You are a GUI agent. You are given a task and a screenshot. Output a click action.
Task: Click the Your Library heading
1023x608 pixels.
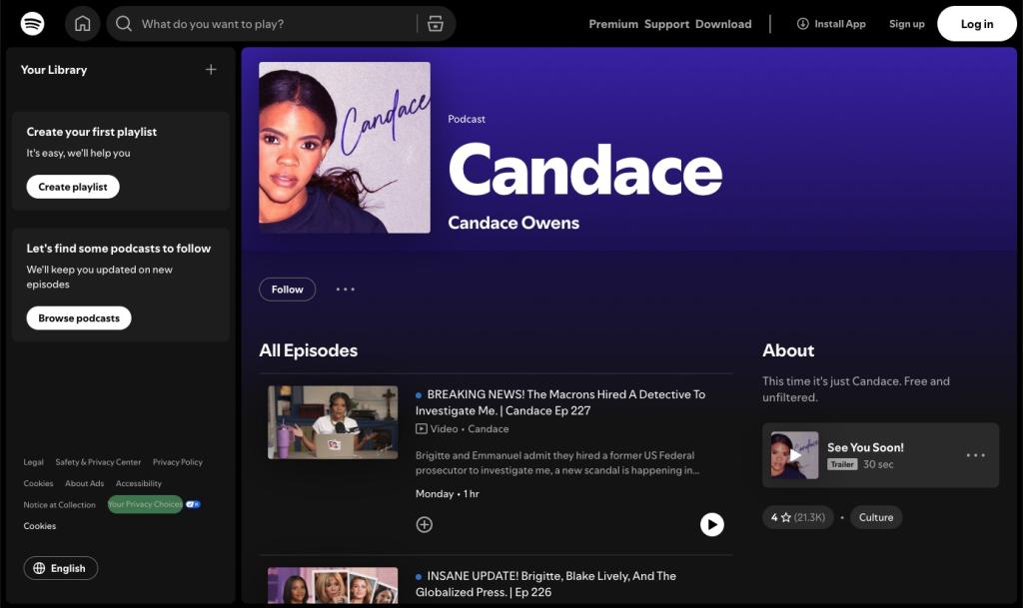(x=54, y=70)
